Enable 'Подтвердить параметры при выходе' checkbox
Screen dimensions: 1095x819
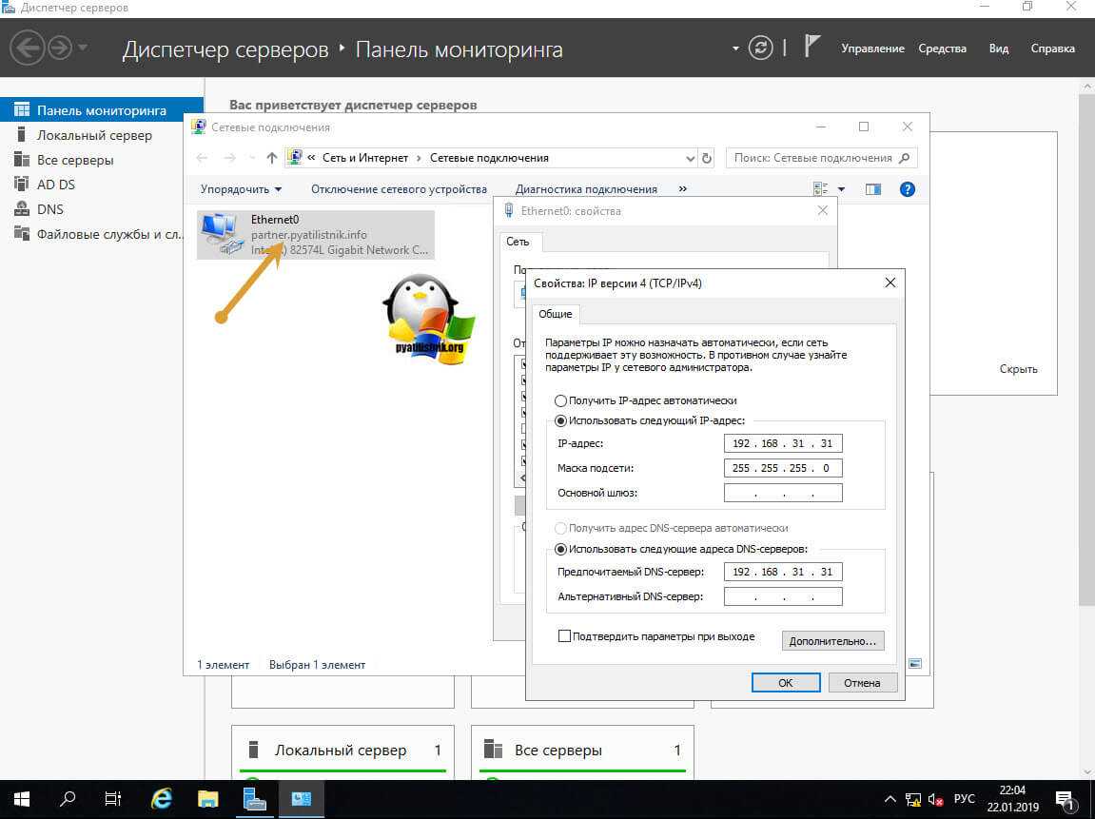click(x=565, y=636)
